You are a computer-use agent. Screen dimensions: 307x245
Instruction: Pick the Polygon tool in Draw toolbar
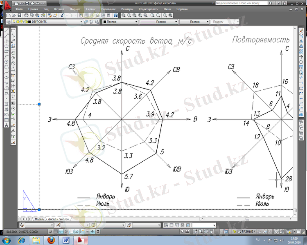(7, 47)
